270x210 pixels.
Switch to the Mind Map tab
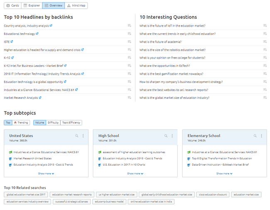(76, 6)
